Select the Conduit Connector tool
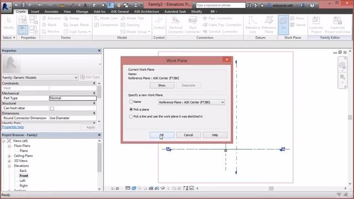Viewport: 354px width, 199px height. click(x=220, y=32)
